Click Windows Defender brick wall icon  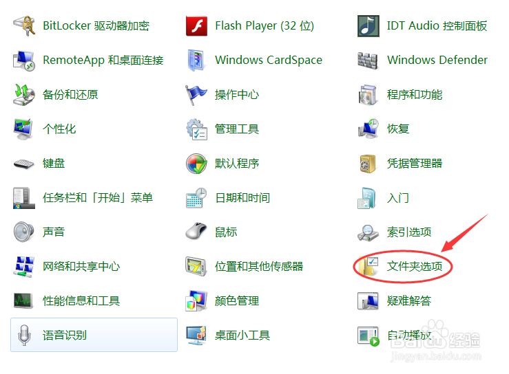click(x=368, y=60)
